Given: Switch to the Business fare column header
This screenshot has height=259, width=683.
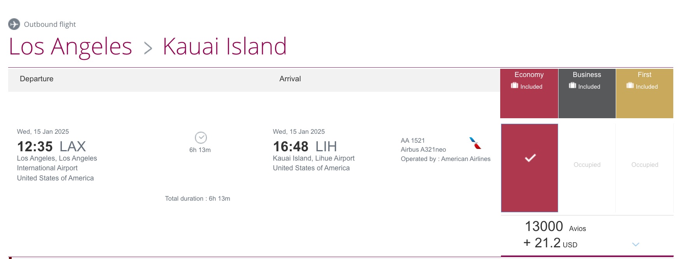Looking at the screenshot, I should click(x=587, y=75).
